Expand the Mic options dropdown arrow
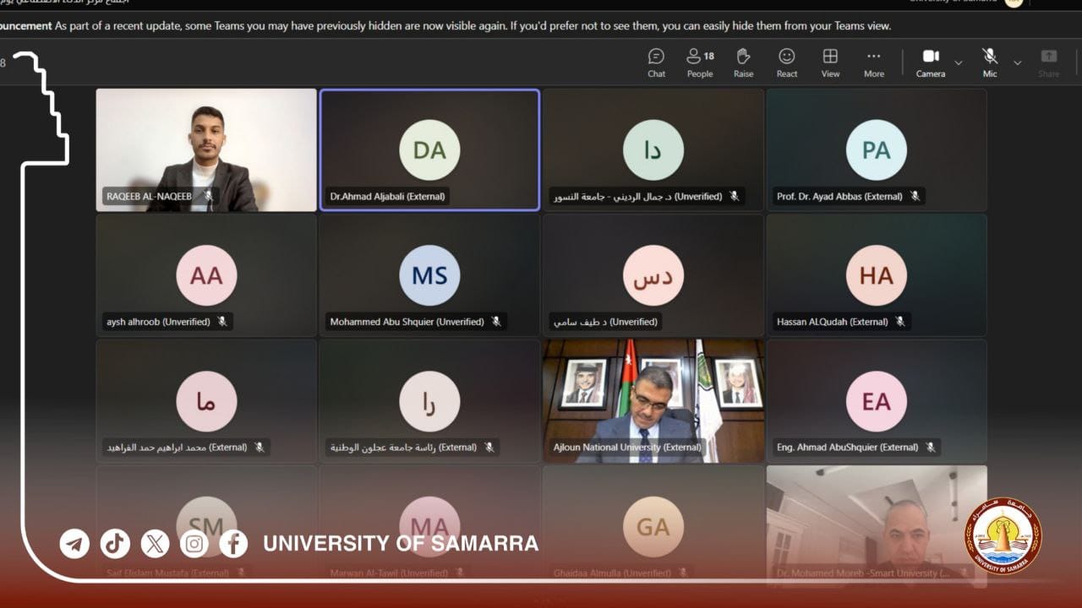The image size is (1082, 608). [1018, 62]
